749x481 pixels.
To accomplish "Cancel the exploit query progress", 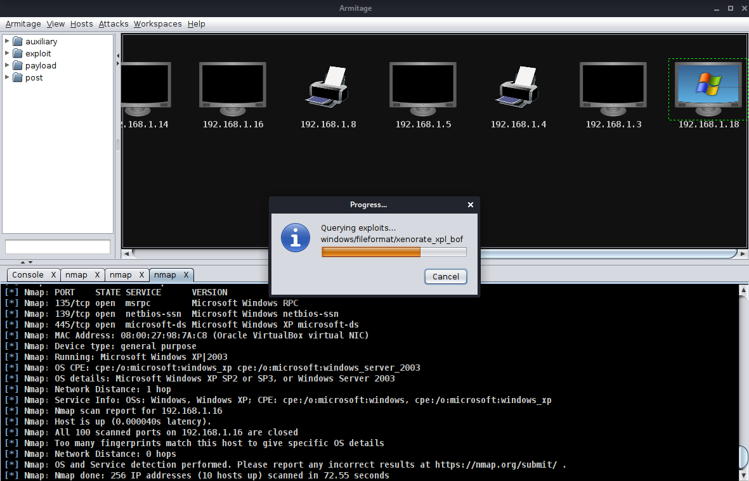I will coord(446,277).
